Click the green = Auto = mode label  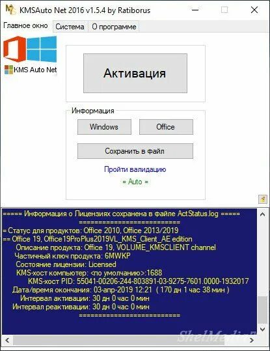pos(135,182)
